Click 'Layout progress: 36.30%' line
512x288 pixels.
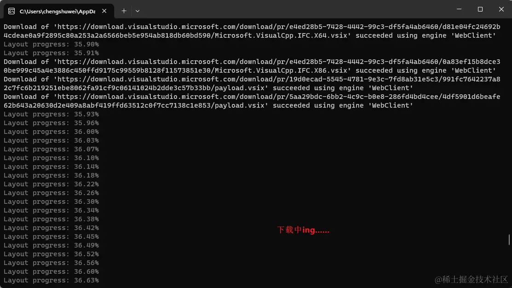[x=51, y=202]
